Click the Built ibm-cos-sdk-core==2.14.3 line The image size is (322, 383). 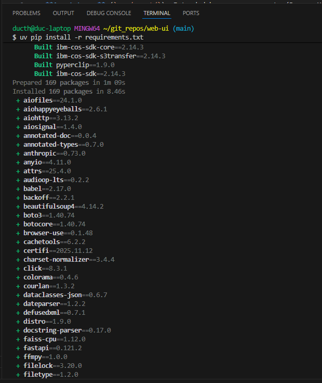coord(89,47)
